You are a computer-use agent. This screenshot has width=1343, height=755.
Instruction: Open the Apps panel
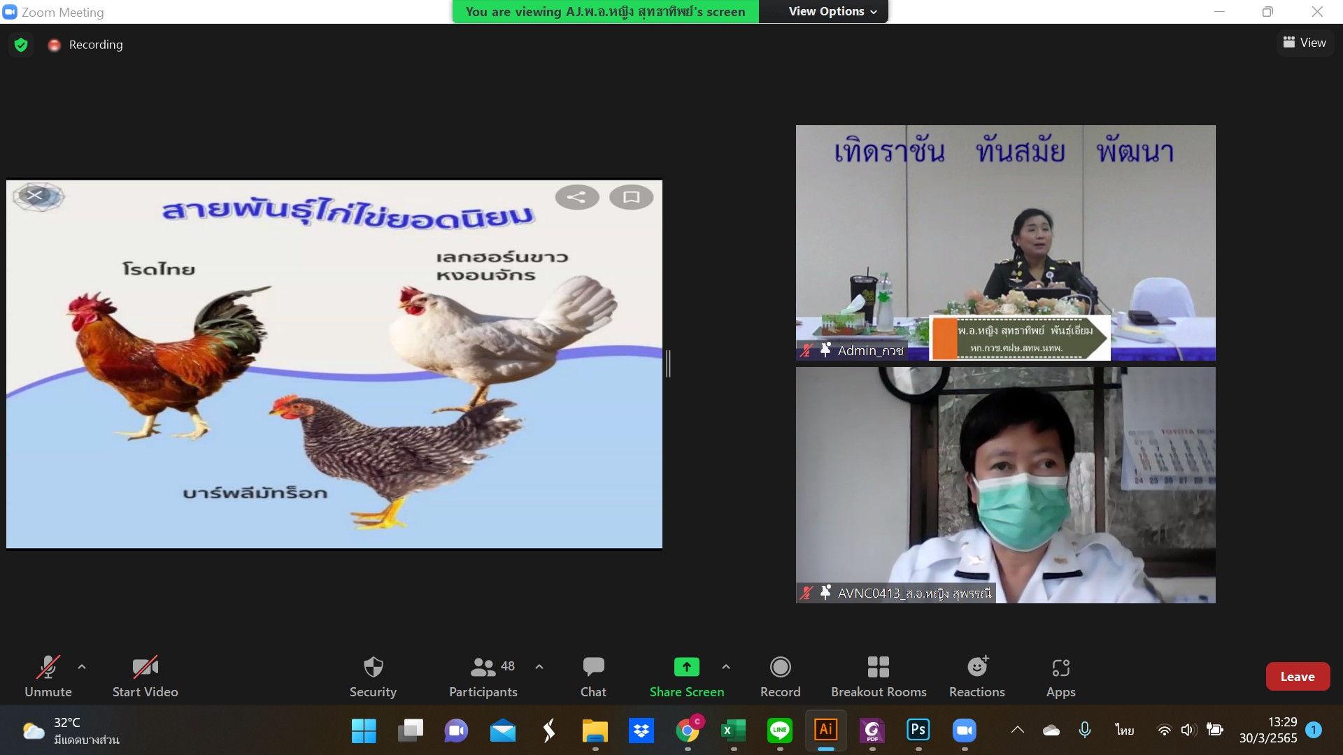(x=1060, y=676)
